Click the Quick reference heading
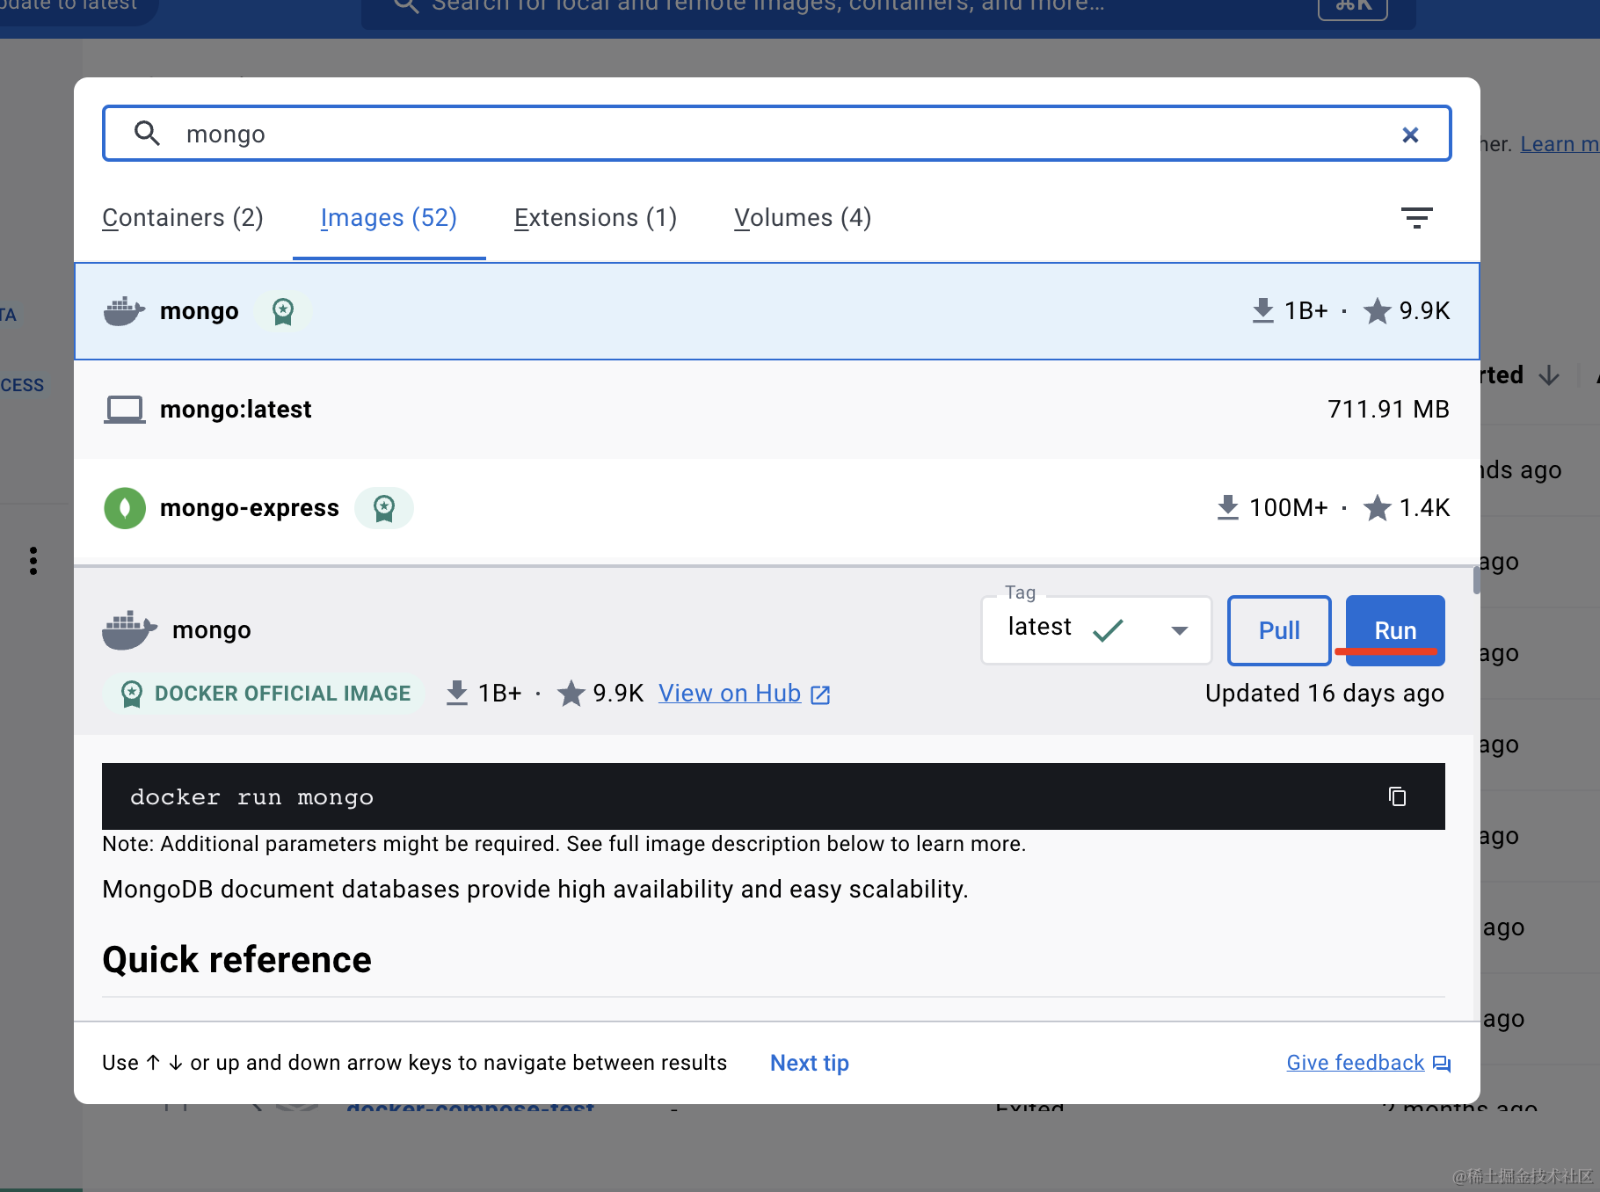Image resolution: width=1600 pixels, height=1192 pixels. point(237,960)
